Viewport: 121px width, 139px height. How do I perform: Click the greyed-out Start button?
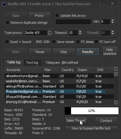coord(16,52)
